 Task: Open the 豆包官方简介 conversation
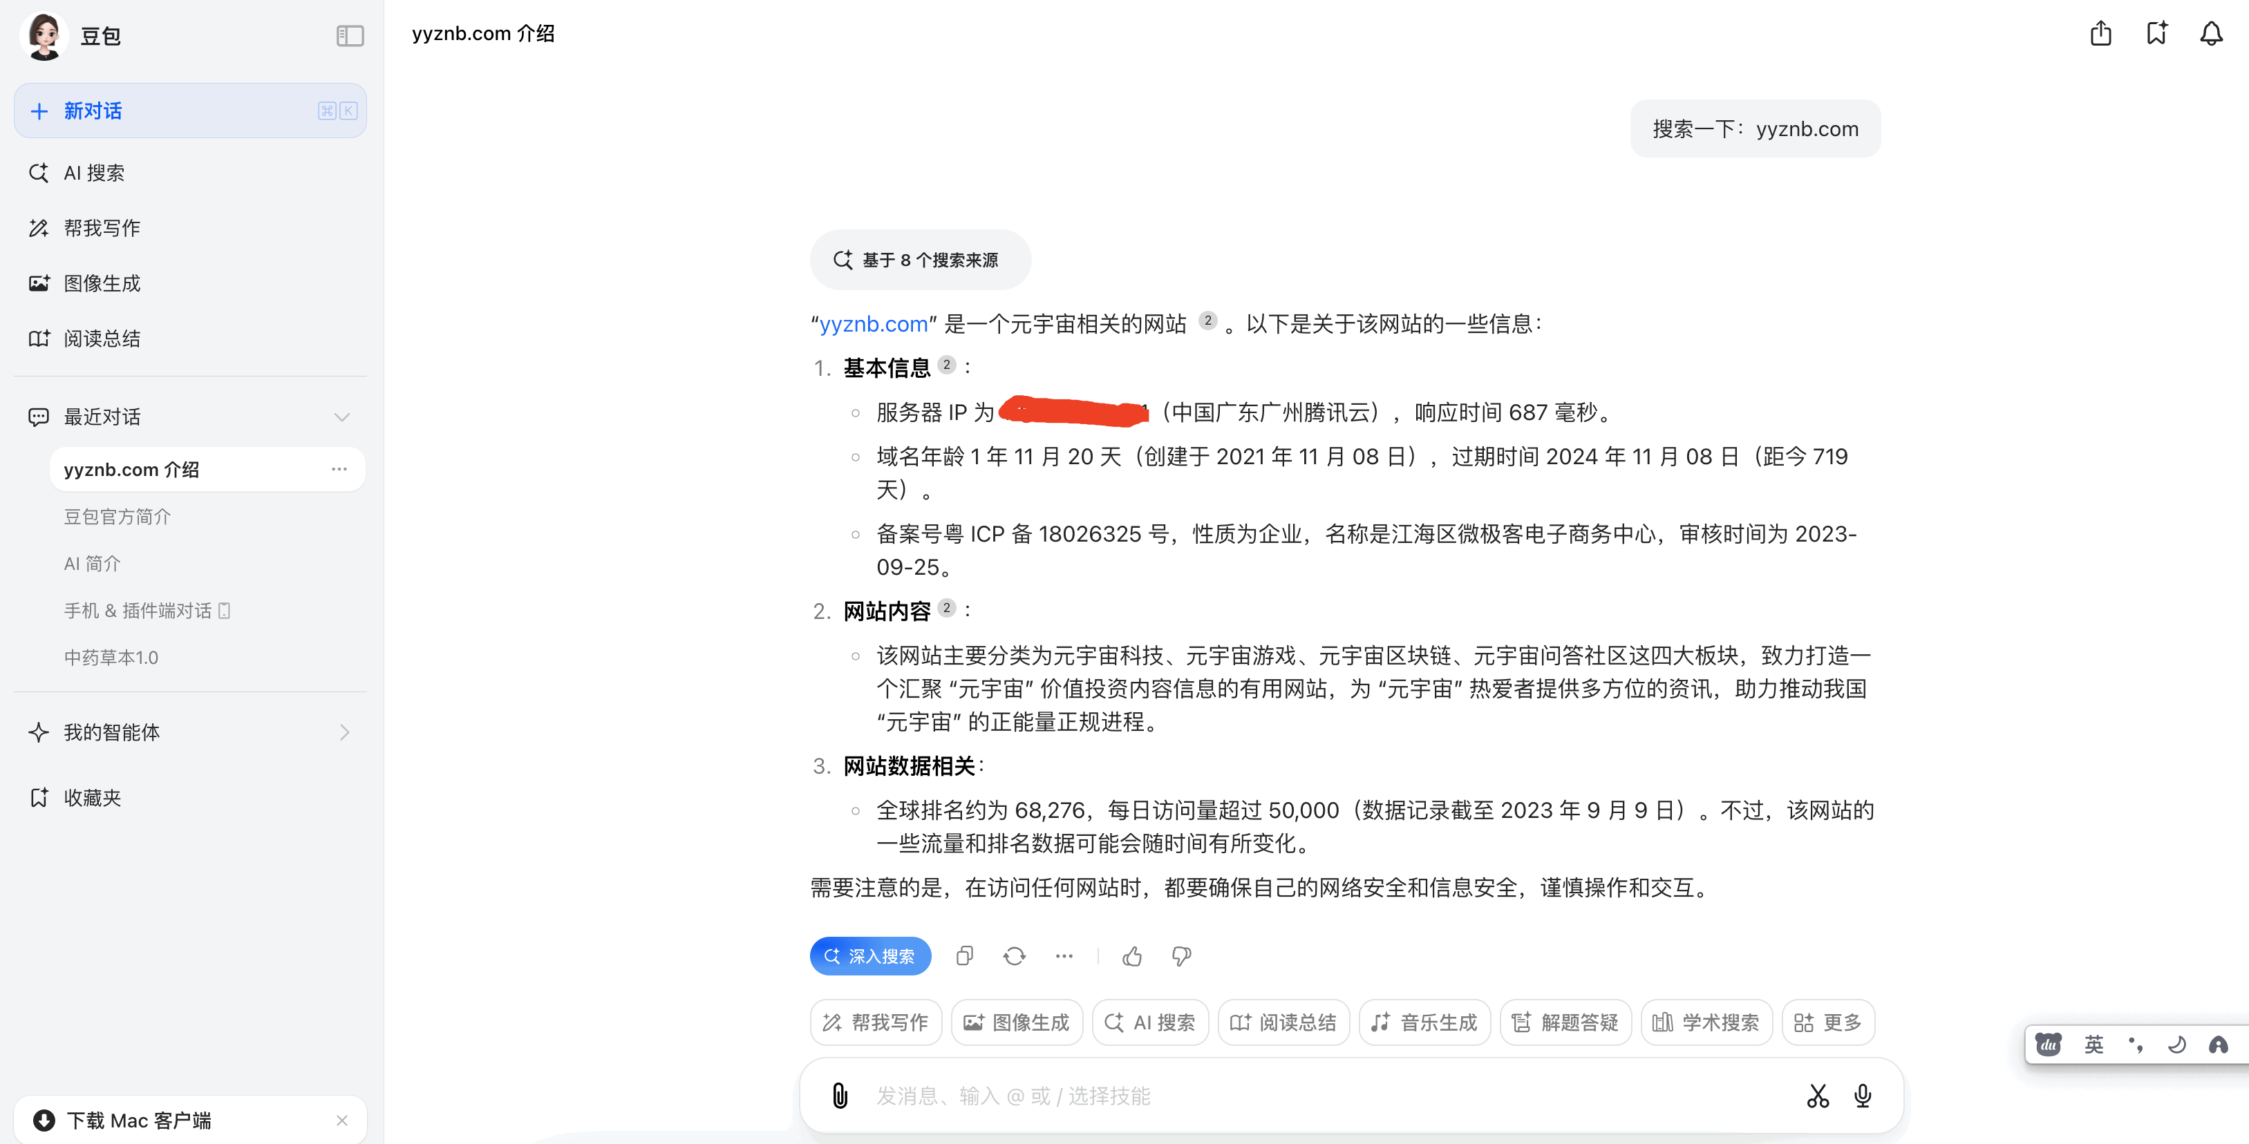coord(117,517)
